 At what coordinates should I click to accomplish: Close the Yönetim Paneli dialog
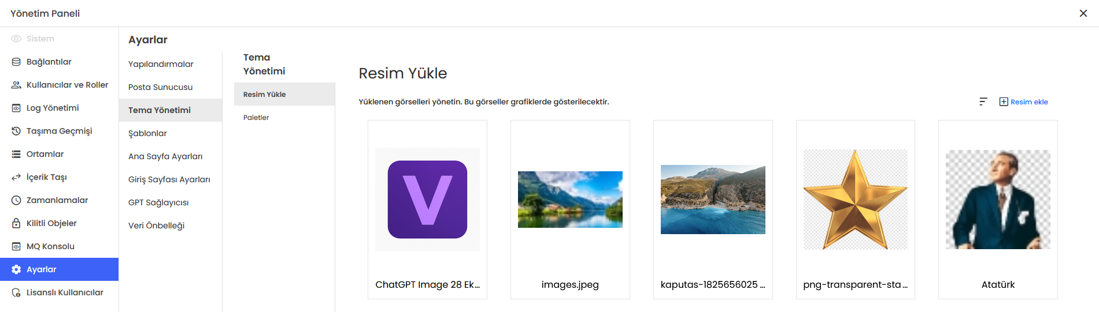point(1083,13)
